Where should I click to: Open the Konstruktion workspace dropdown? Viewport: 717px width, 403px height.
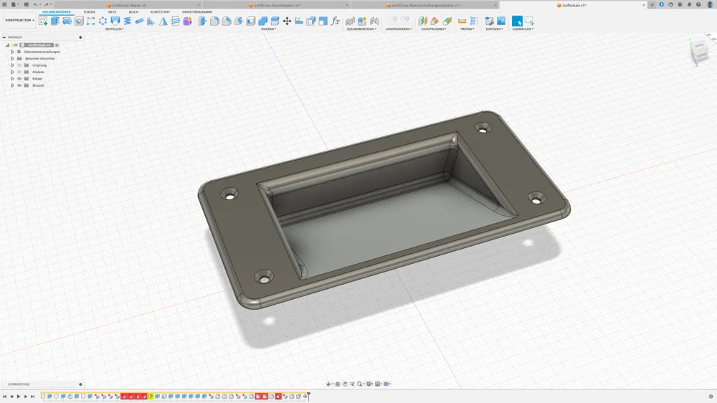tap(19, 20)
